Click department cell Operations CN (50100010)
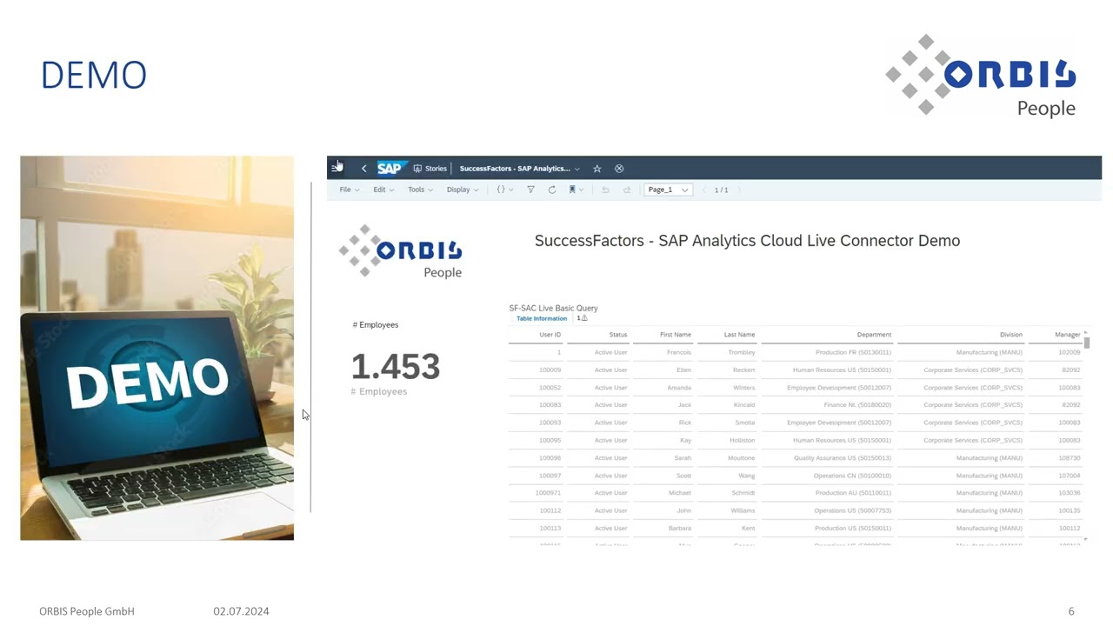The image size is (1113, 626). [x=853, y=476]
